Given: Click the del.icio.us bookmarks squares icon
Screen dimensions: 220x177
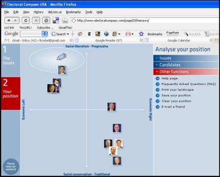Looking at the screenshot, I should [55, 21].
